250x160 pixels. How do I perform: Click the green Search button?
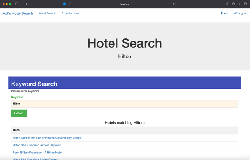19,113
